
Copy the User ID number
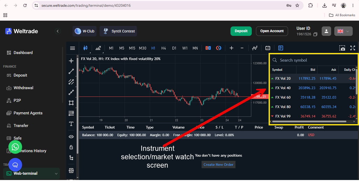pos(315,34)
